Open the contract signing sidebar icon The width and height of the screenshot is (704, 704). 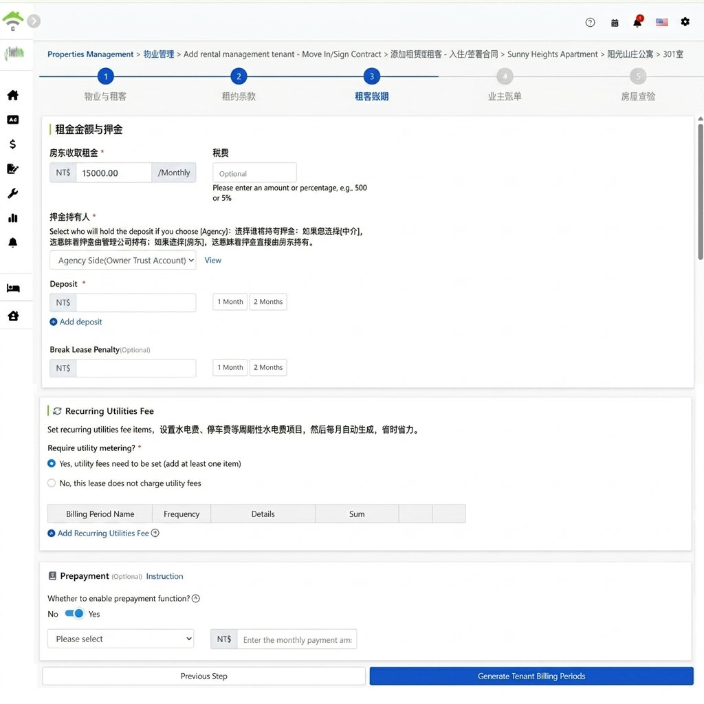[x=13, y=169]
